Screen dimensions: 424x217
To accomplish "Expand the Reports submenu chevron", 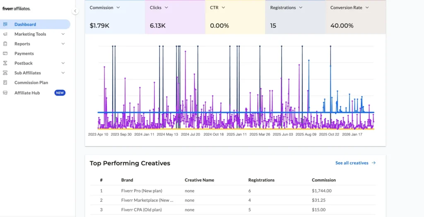I will coord(63,44).
